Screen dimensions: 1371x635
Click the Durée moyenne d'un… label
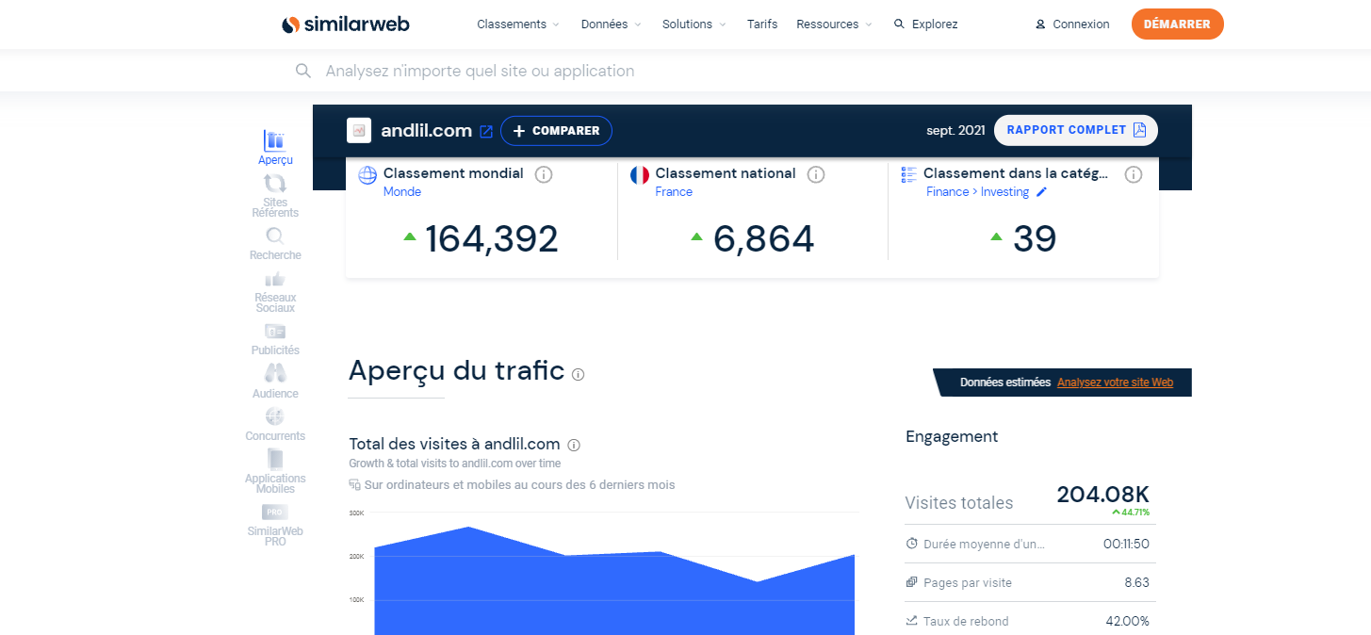pyautogui.click(x=984, y=544)
